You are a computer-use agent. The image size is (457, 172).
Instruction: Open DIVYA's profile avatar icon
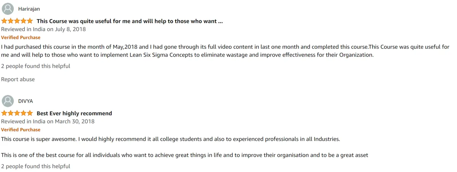click(8, 101)
